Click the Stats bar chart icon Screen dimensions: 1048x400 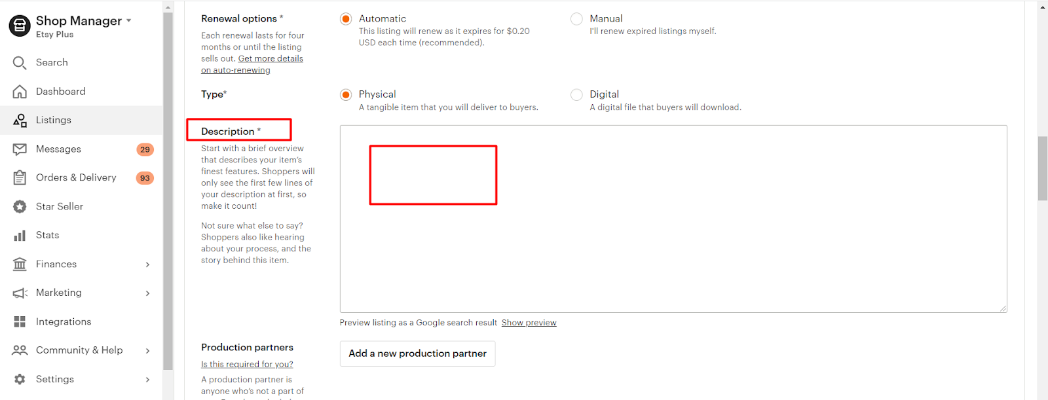[20, 235]
